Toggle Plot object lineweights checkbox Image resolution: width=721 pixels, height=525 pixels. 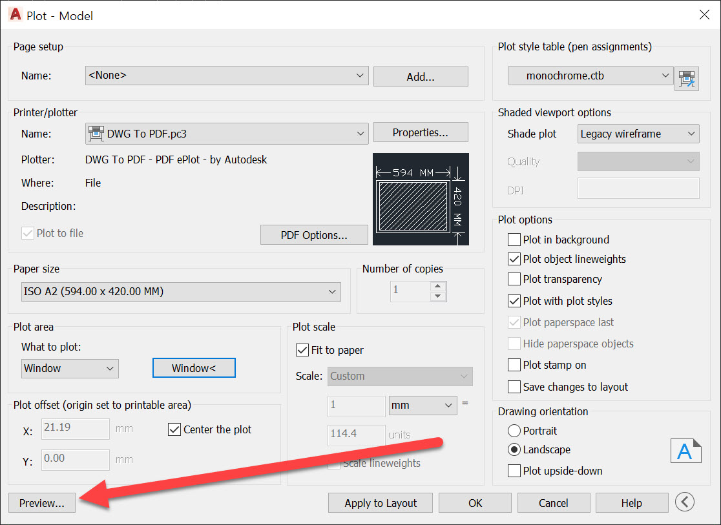514,259
